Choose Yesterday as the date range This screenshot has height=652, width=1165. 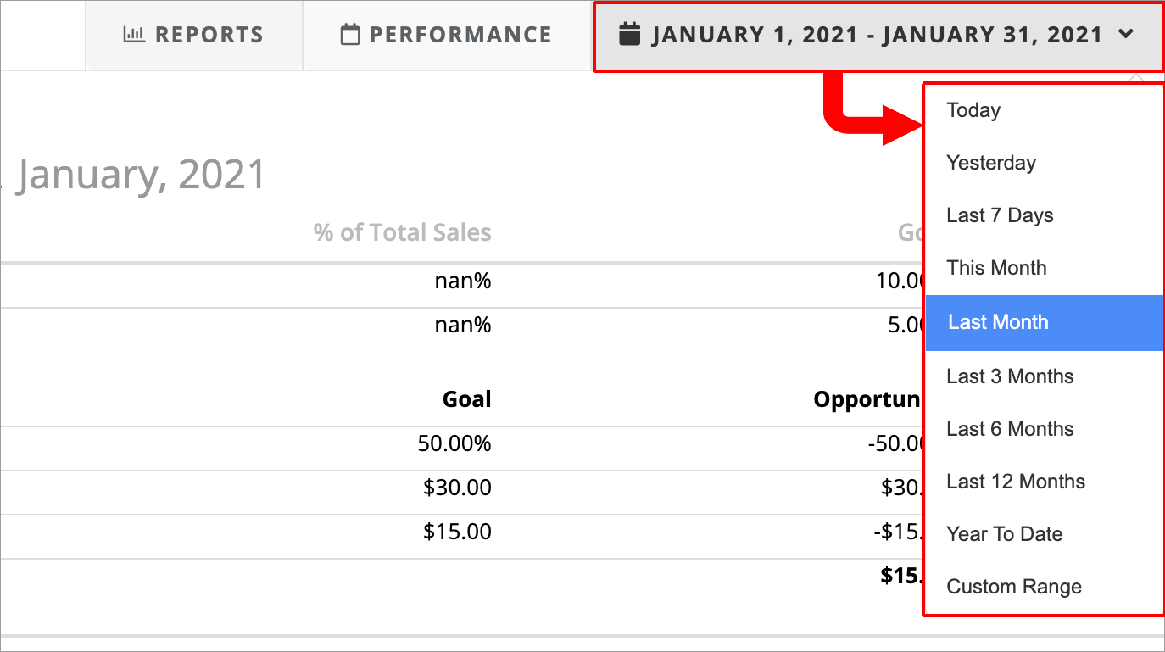[990, 162]
